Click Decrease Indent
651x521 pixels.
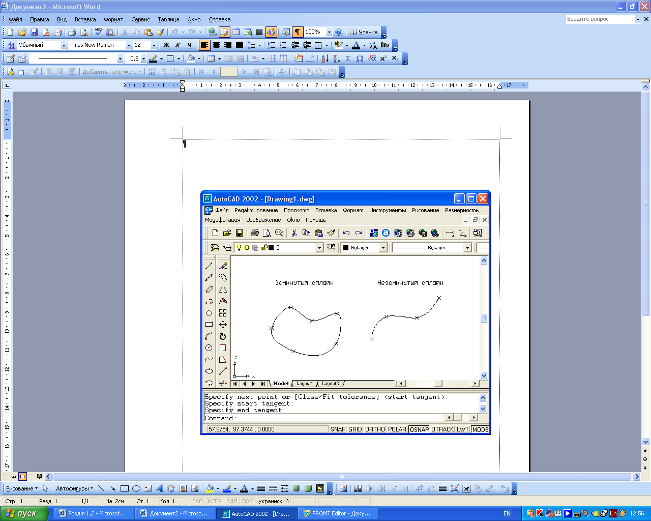[x=295, y=45]
